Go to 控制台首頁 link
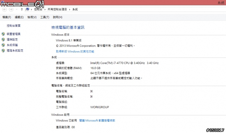226x133 pixels. click(13, 26)
